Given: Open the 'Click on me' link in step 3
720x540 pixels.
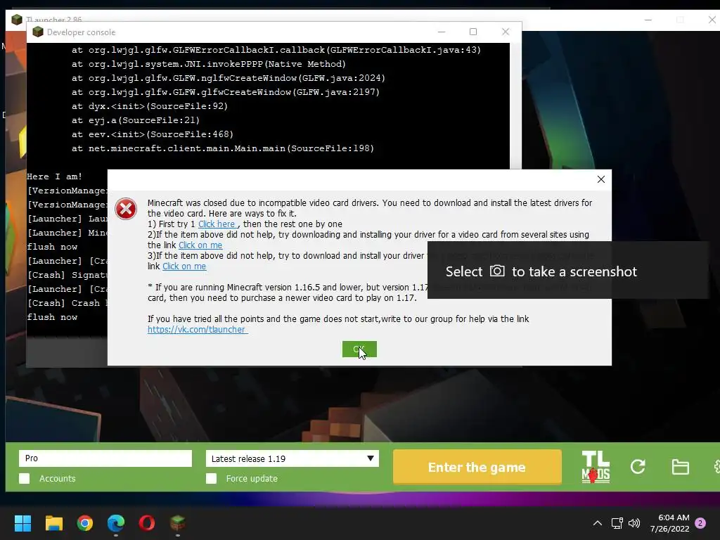Looking at the screenshot, I should [184, 266].
